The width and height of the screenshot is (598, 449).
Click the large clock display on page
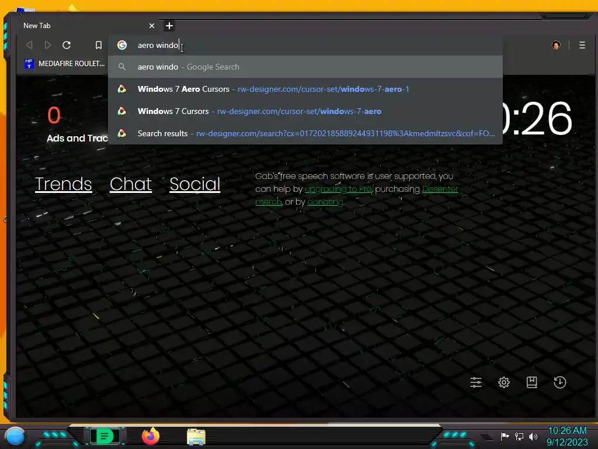pos(538,119)
